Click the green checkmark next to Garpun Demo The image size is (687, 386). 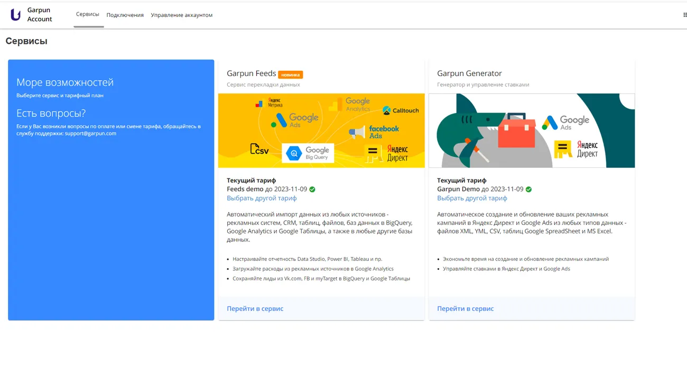tap(528, 190)
